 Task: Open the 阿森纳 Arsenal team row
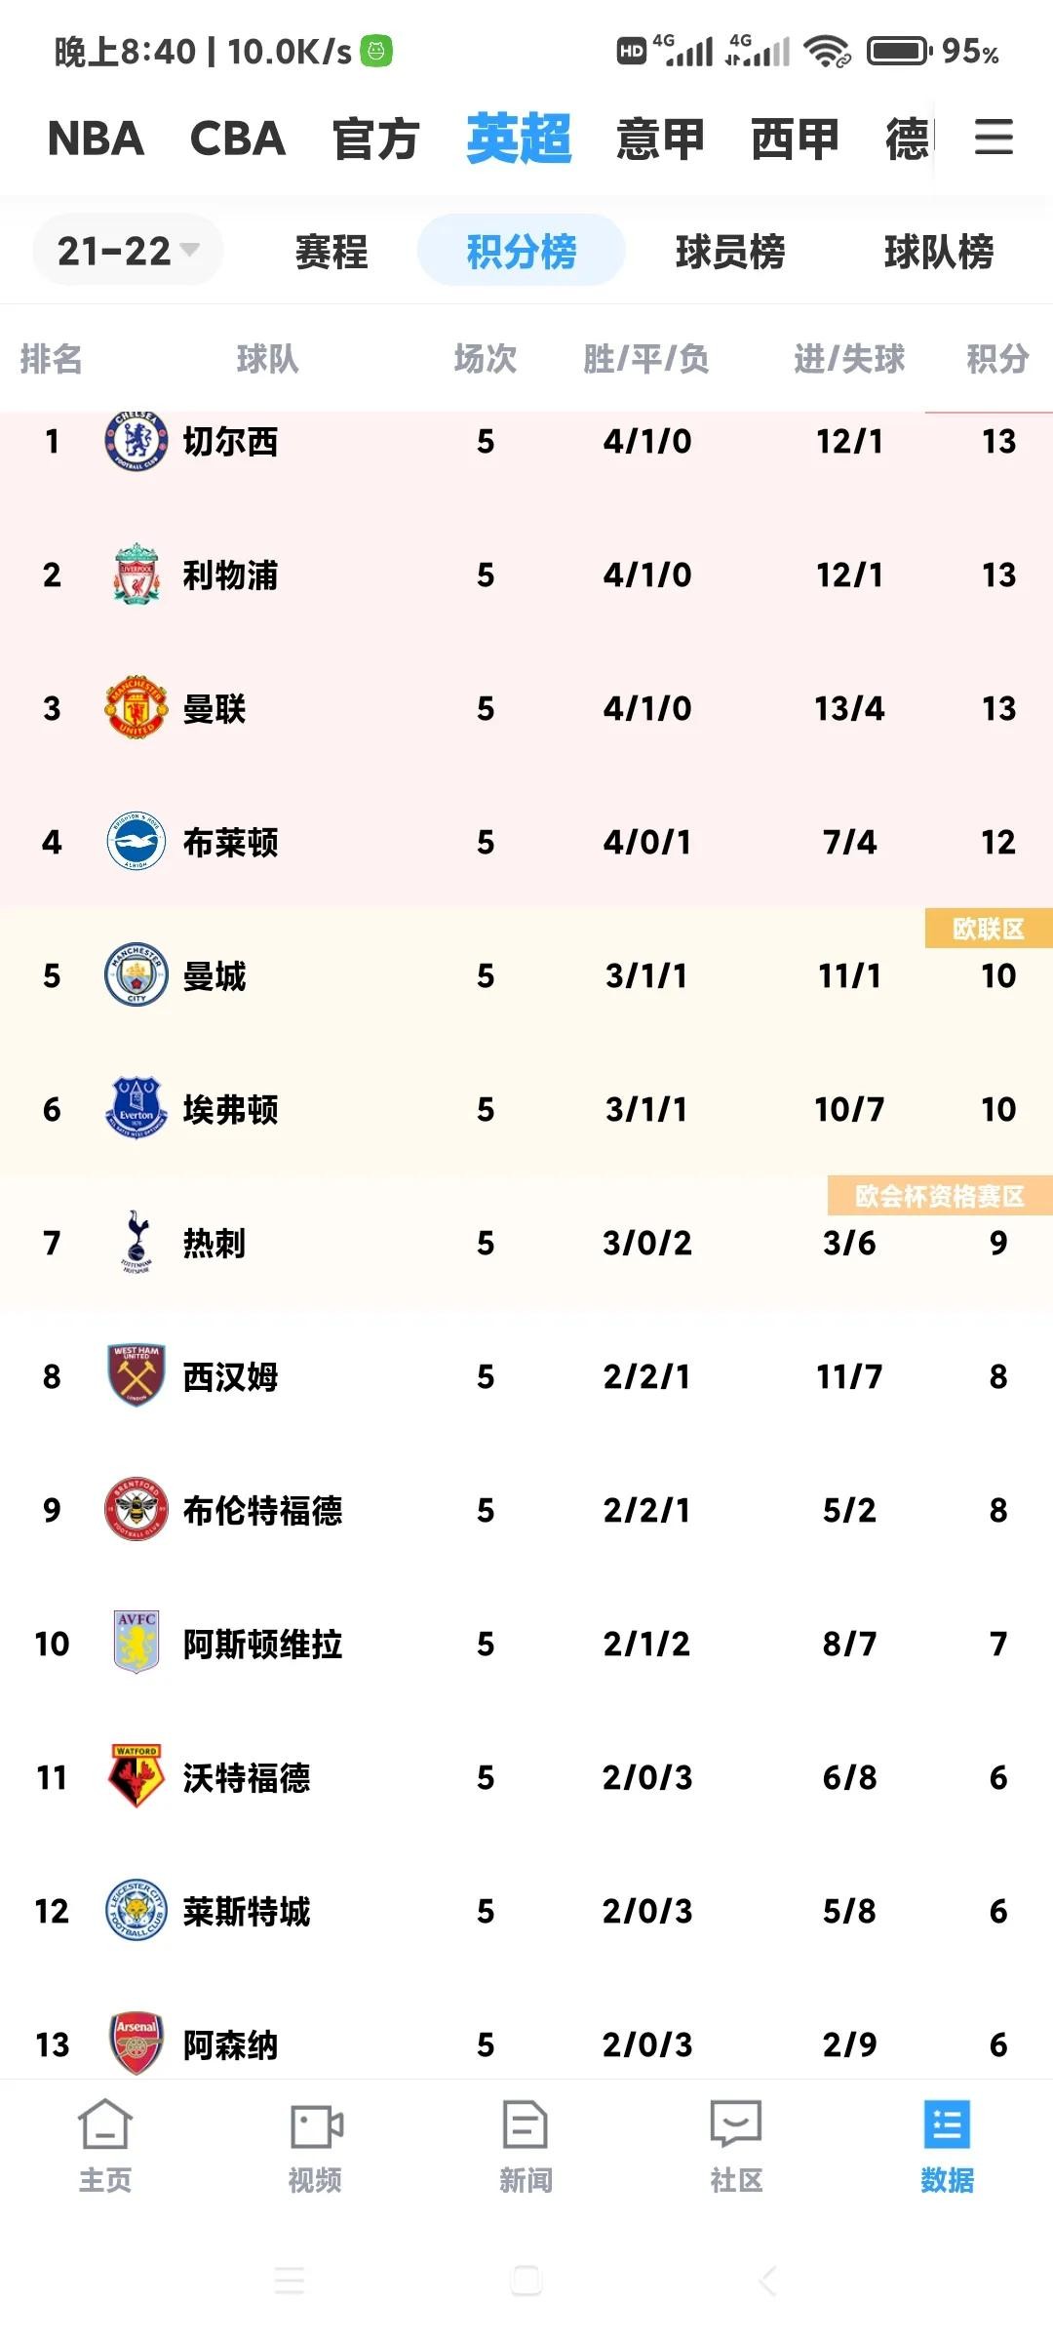tap(526, 2043)
